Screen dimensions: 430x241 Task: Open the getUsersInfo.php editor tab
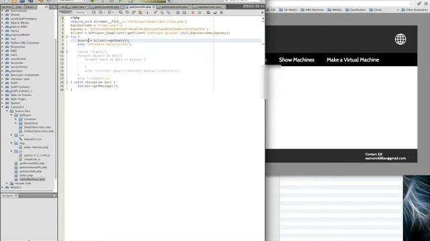tap(140, 7)
